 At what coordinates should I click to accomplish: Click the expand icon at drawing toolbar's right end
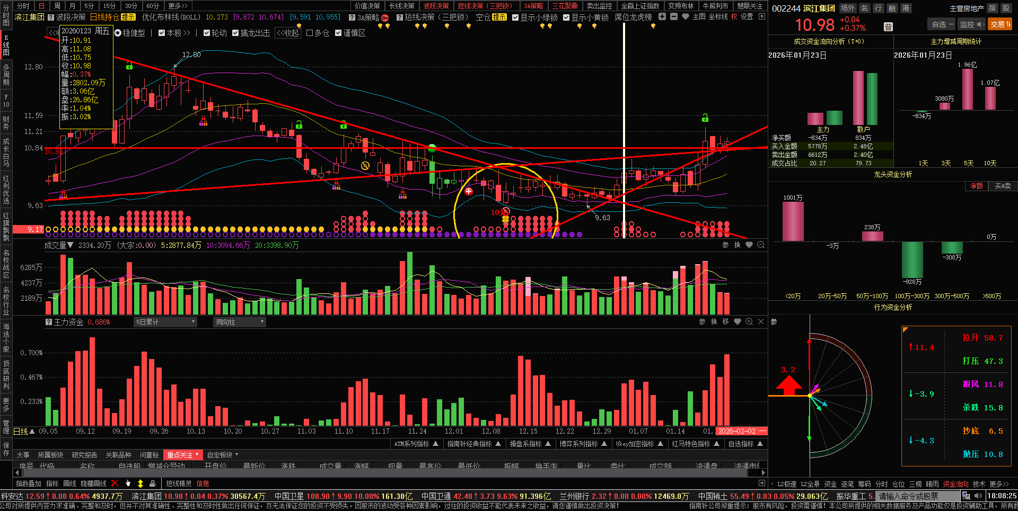762,483
